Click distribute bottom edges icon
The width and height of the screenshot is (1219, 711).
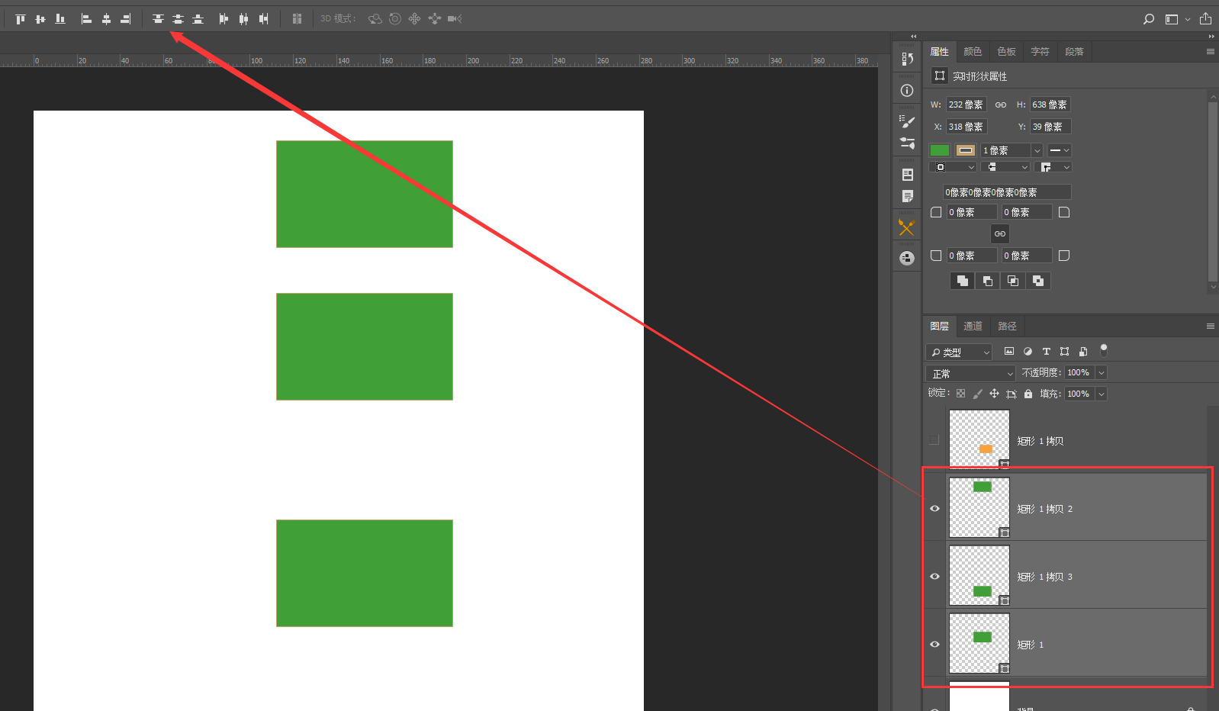[198, 19]
